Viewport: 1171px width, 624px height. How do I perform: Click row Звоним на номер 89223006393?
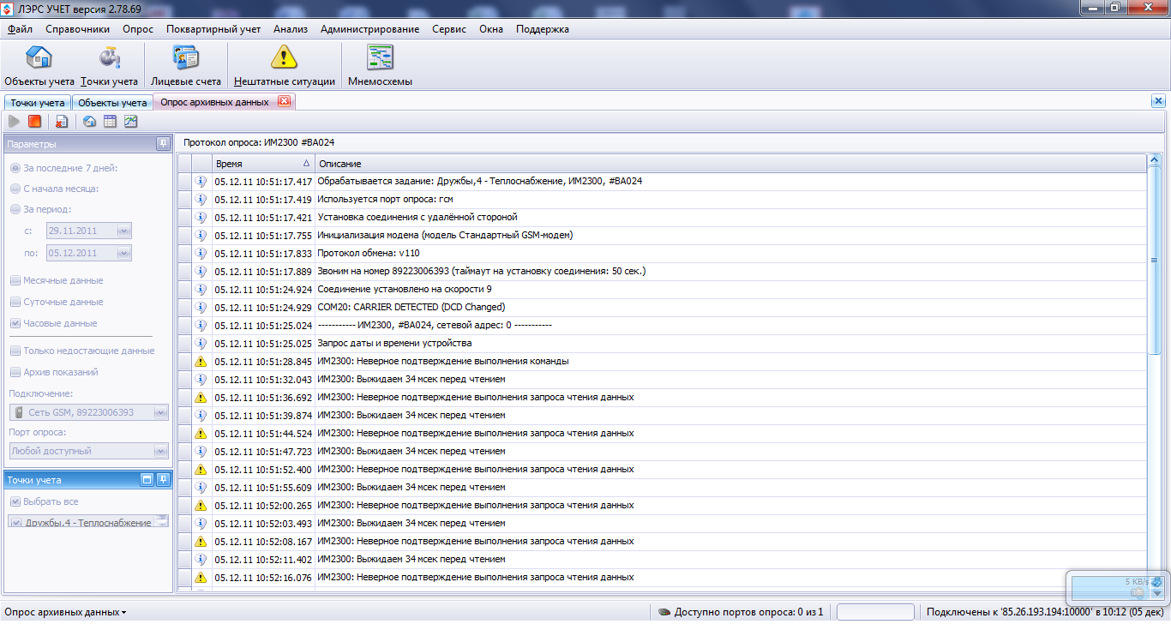(662, 271)
